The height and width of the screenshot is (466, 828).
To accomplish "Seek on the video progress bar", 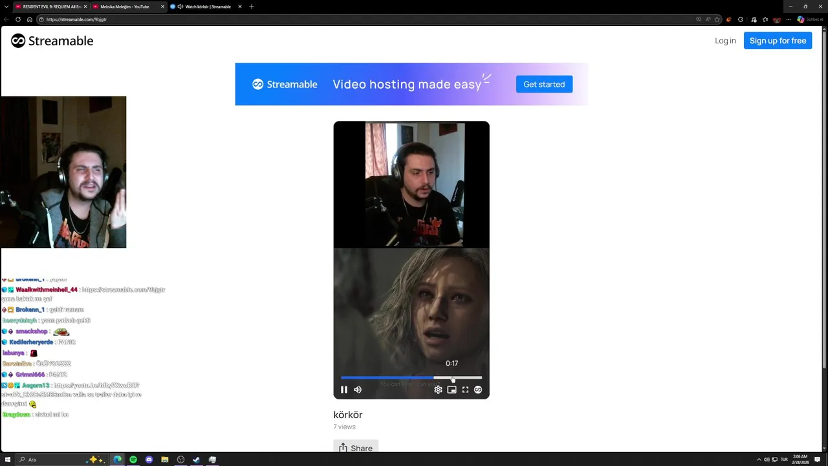I will point(411,377).
